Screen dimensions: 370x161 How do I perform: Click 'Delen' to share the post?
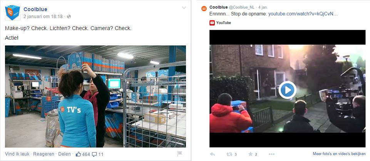pyautogui.click(x=64, y=154)
